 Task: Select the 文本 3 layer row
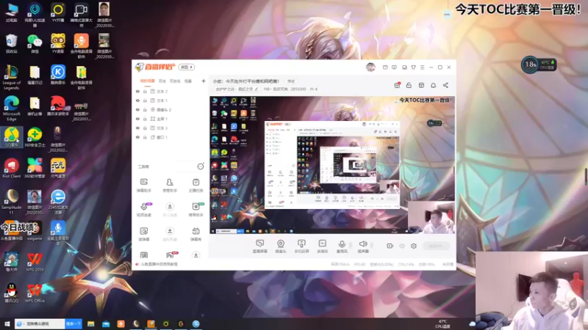pos(171,128)
